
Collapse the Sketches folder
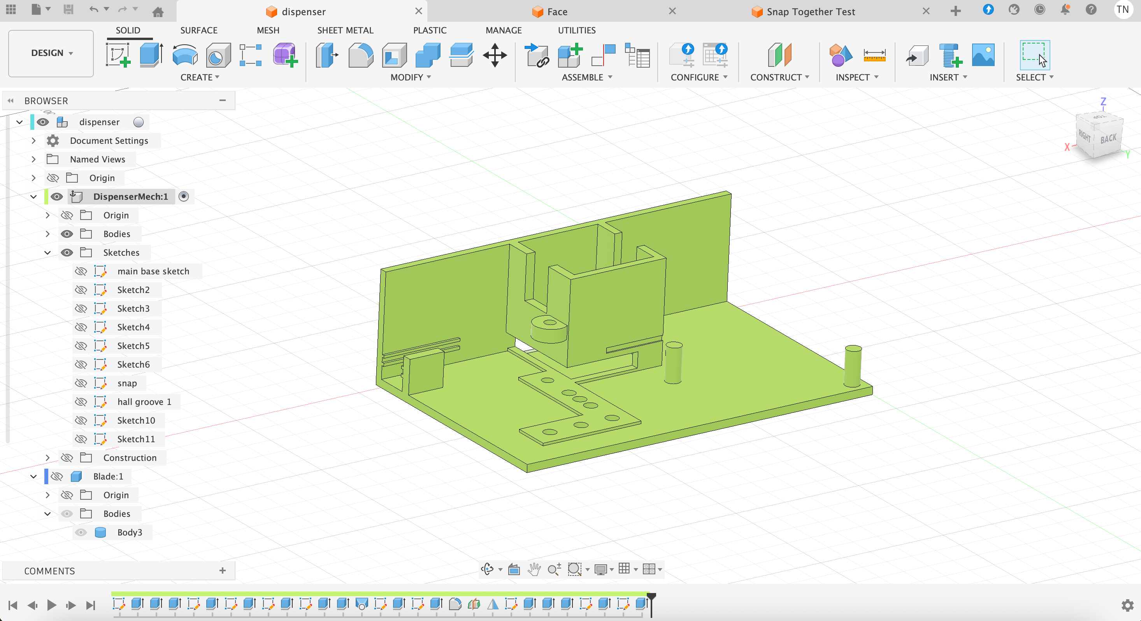[x=47, y=253]
